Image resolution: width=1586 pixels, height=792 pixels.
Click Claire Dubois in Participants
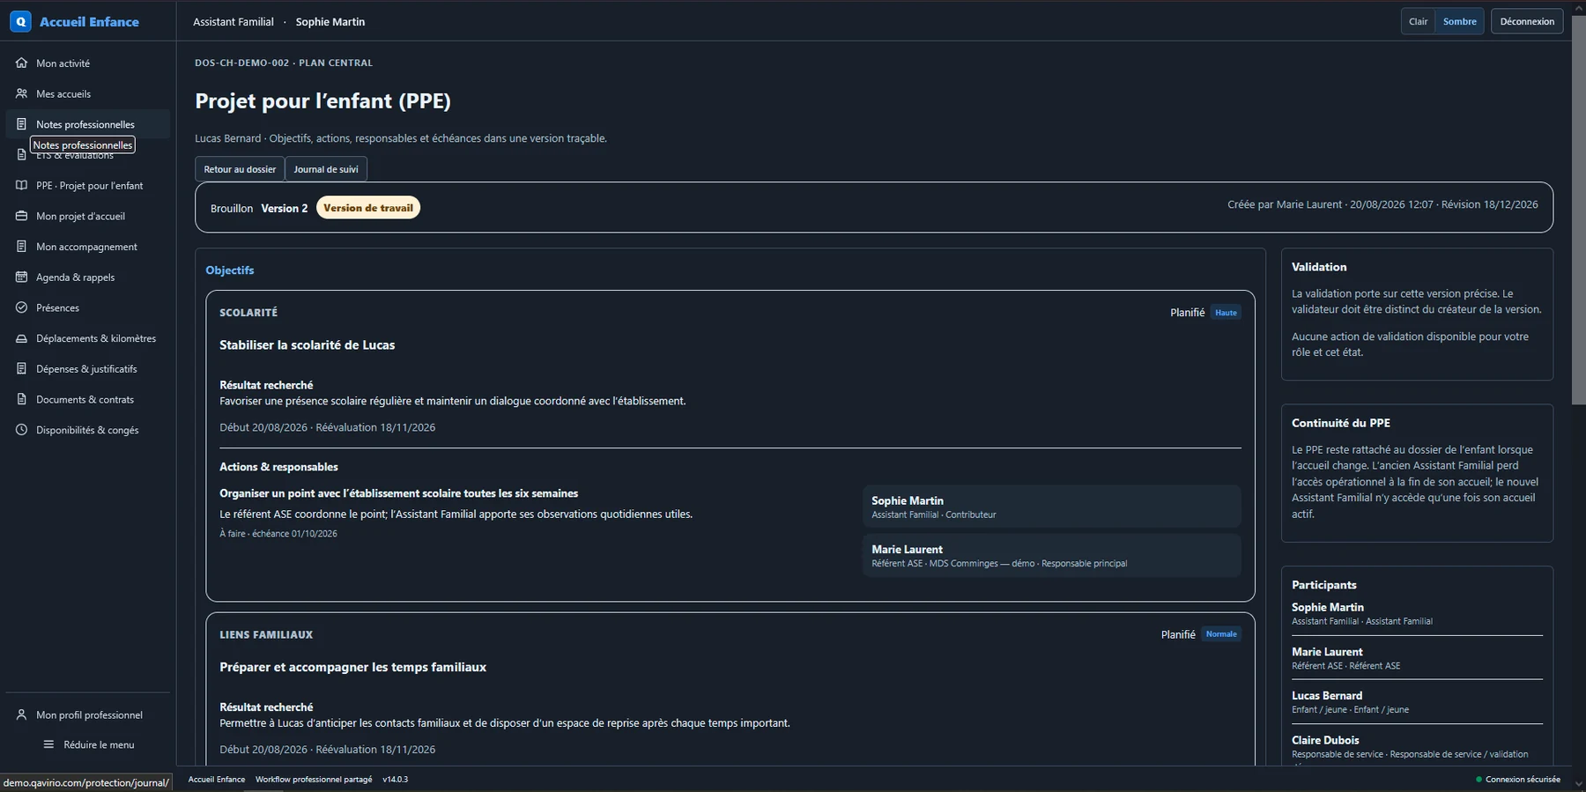point(1325,740)
